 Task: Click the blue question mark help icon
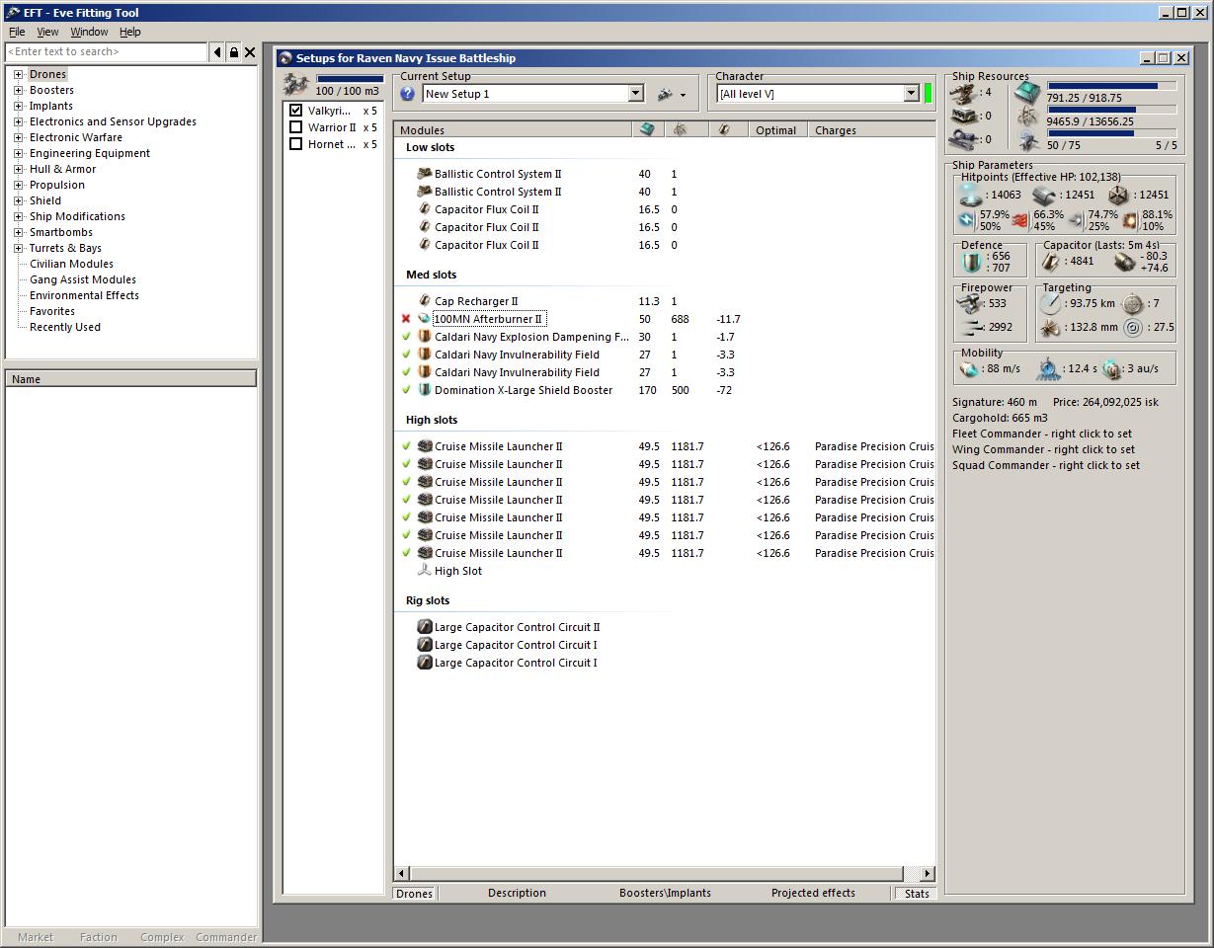pyautogui.click(x=407, y=94)
